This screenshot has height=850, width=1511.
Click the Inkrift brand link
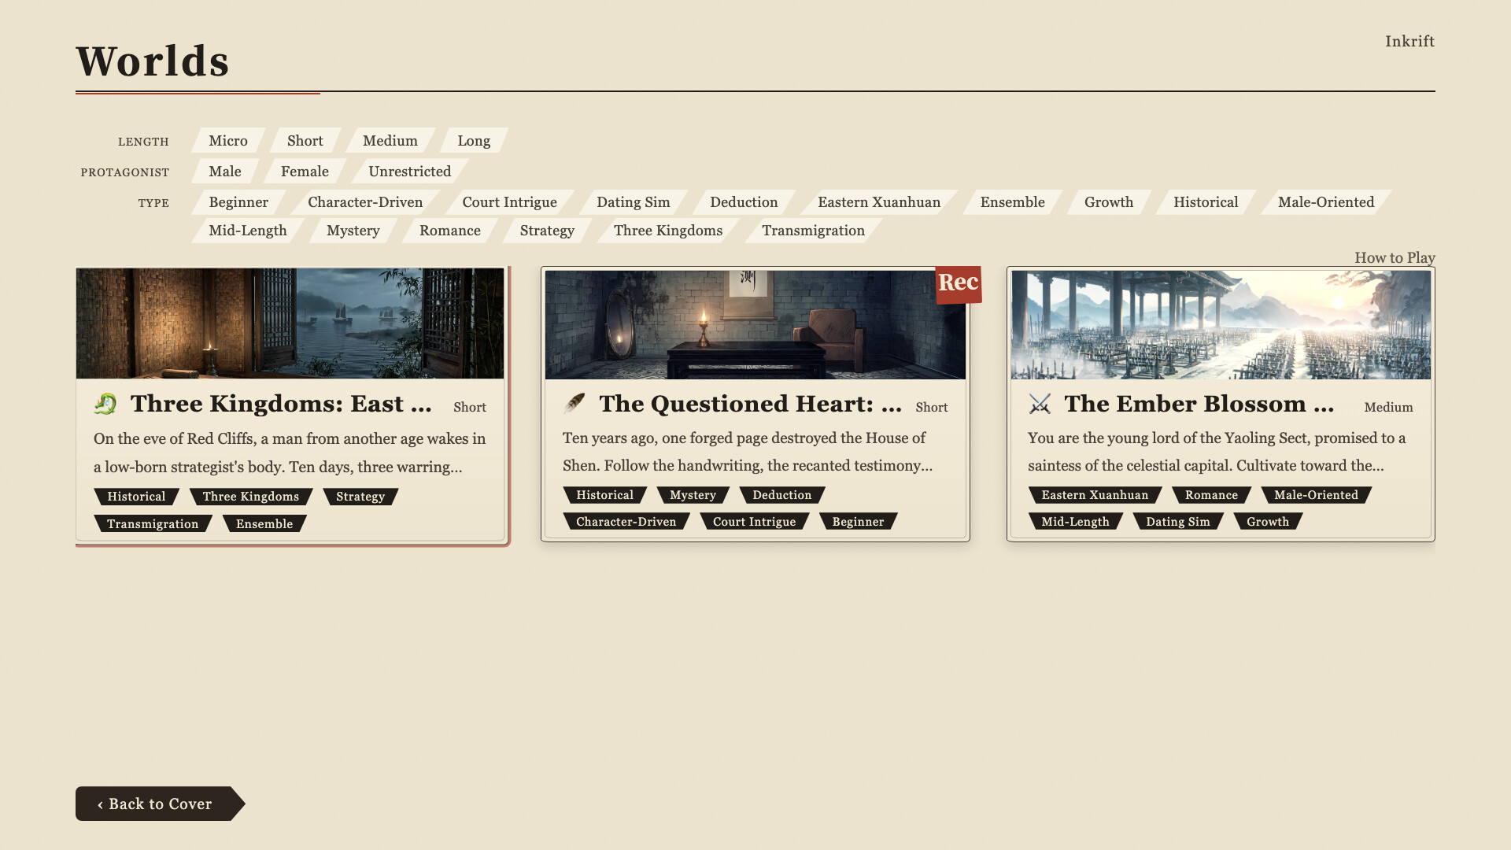pos(1409,41)
